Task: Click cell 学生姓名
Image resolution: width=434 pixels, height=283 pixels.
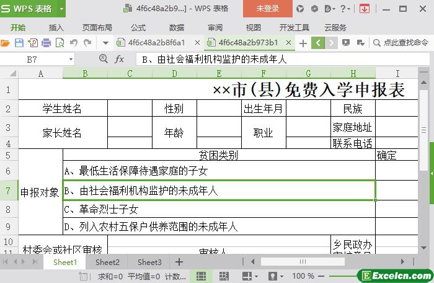Action: click(63, 109)
